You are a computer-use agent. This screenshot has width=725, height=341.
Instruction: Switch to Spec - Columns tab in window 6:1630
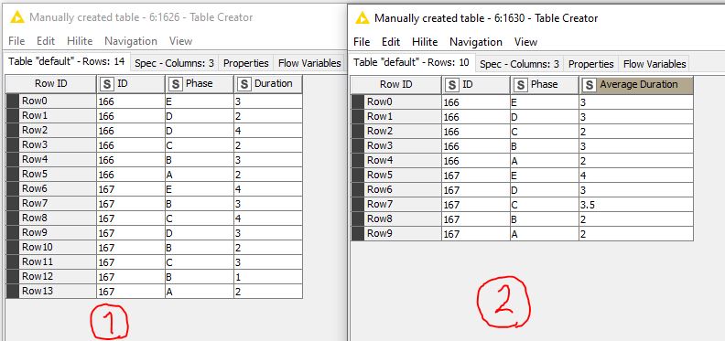pos(519,64)
